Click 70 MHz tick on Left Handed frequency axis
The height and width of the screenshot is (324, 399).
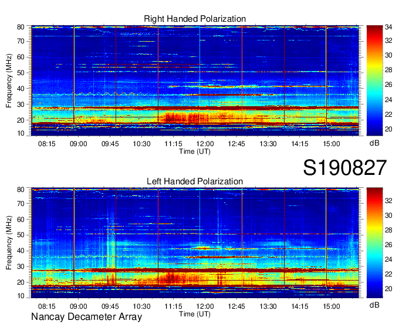[x=21, y=204]
